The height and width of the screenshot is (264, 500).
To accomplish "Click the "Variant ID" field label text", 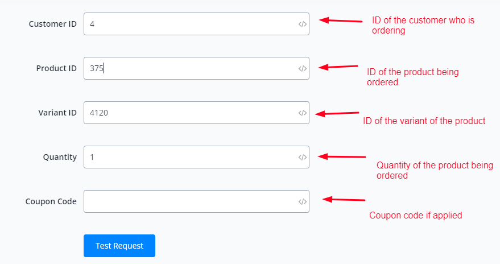I will pyautogui.click(x=57, y=113).
